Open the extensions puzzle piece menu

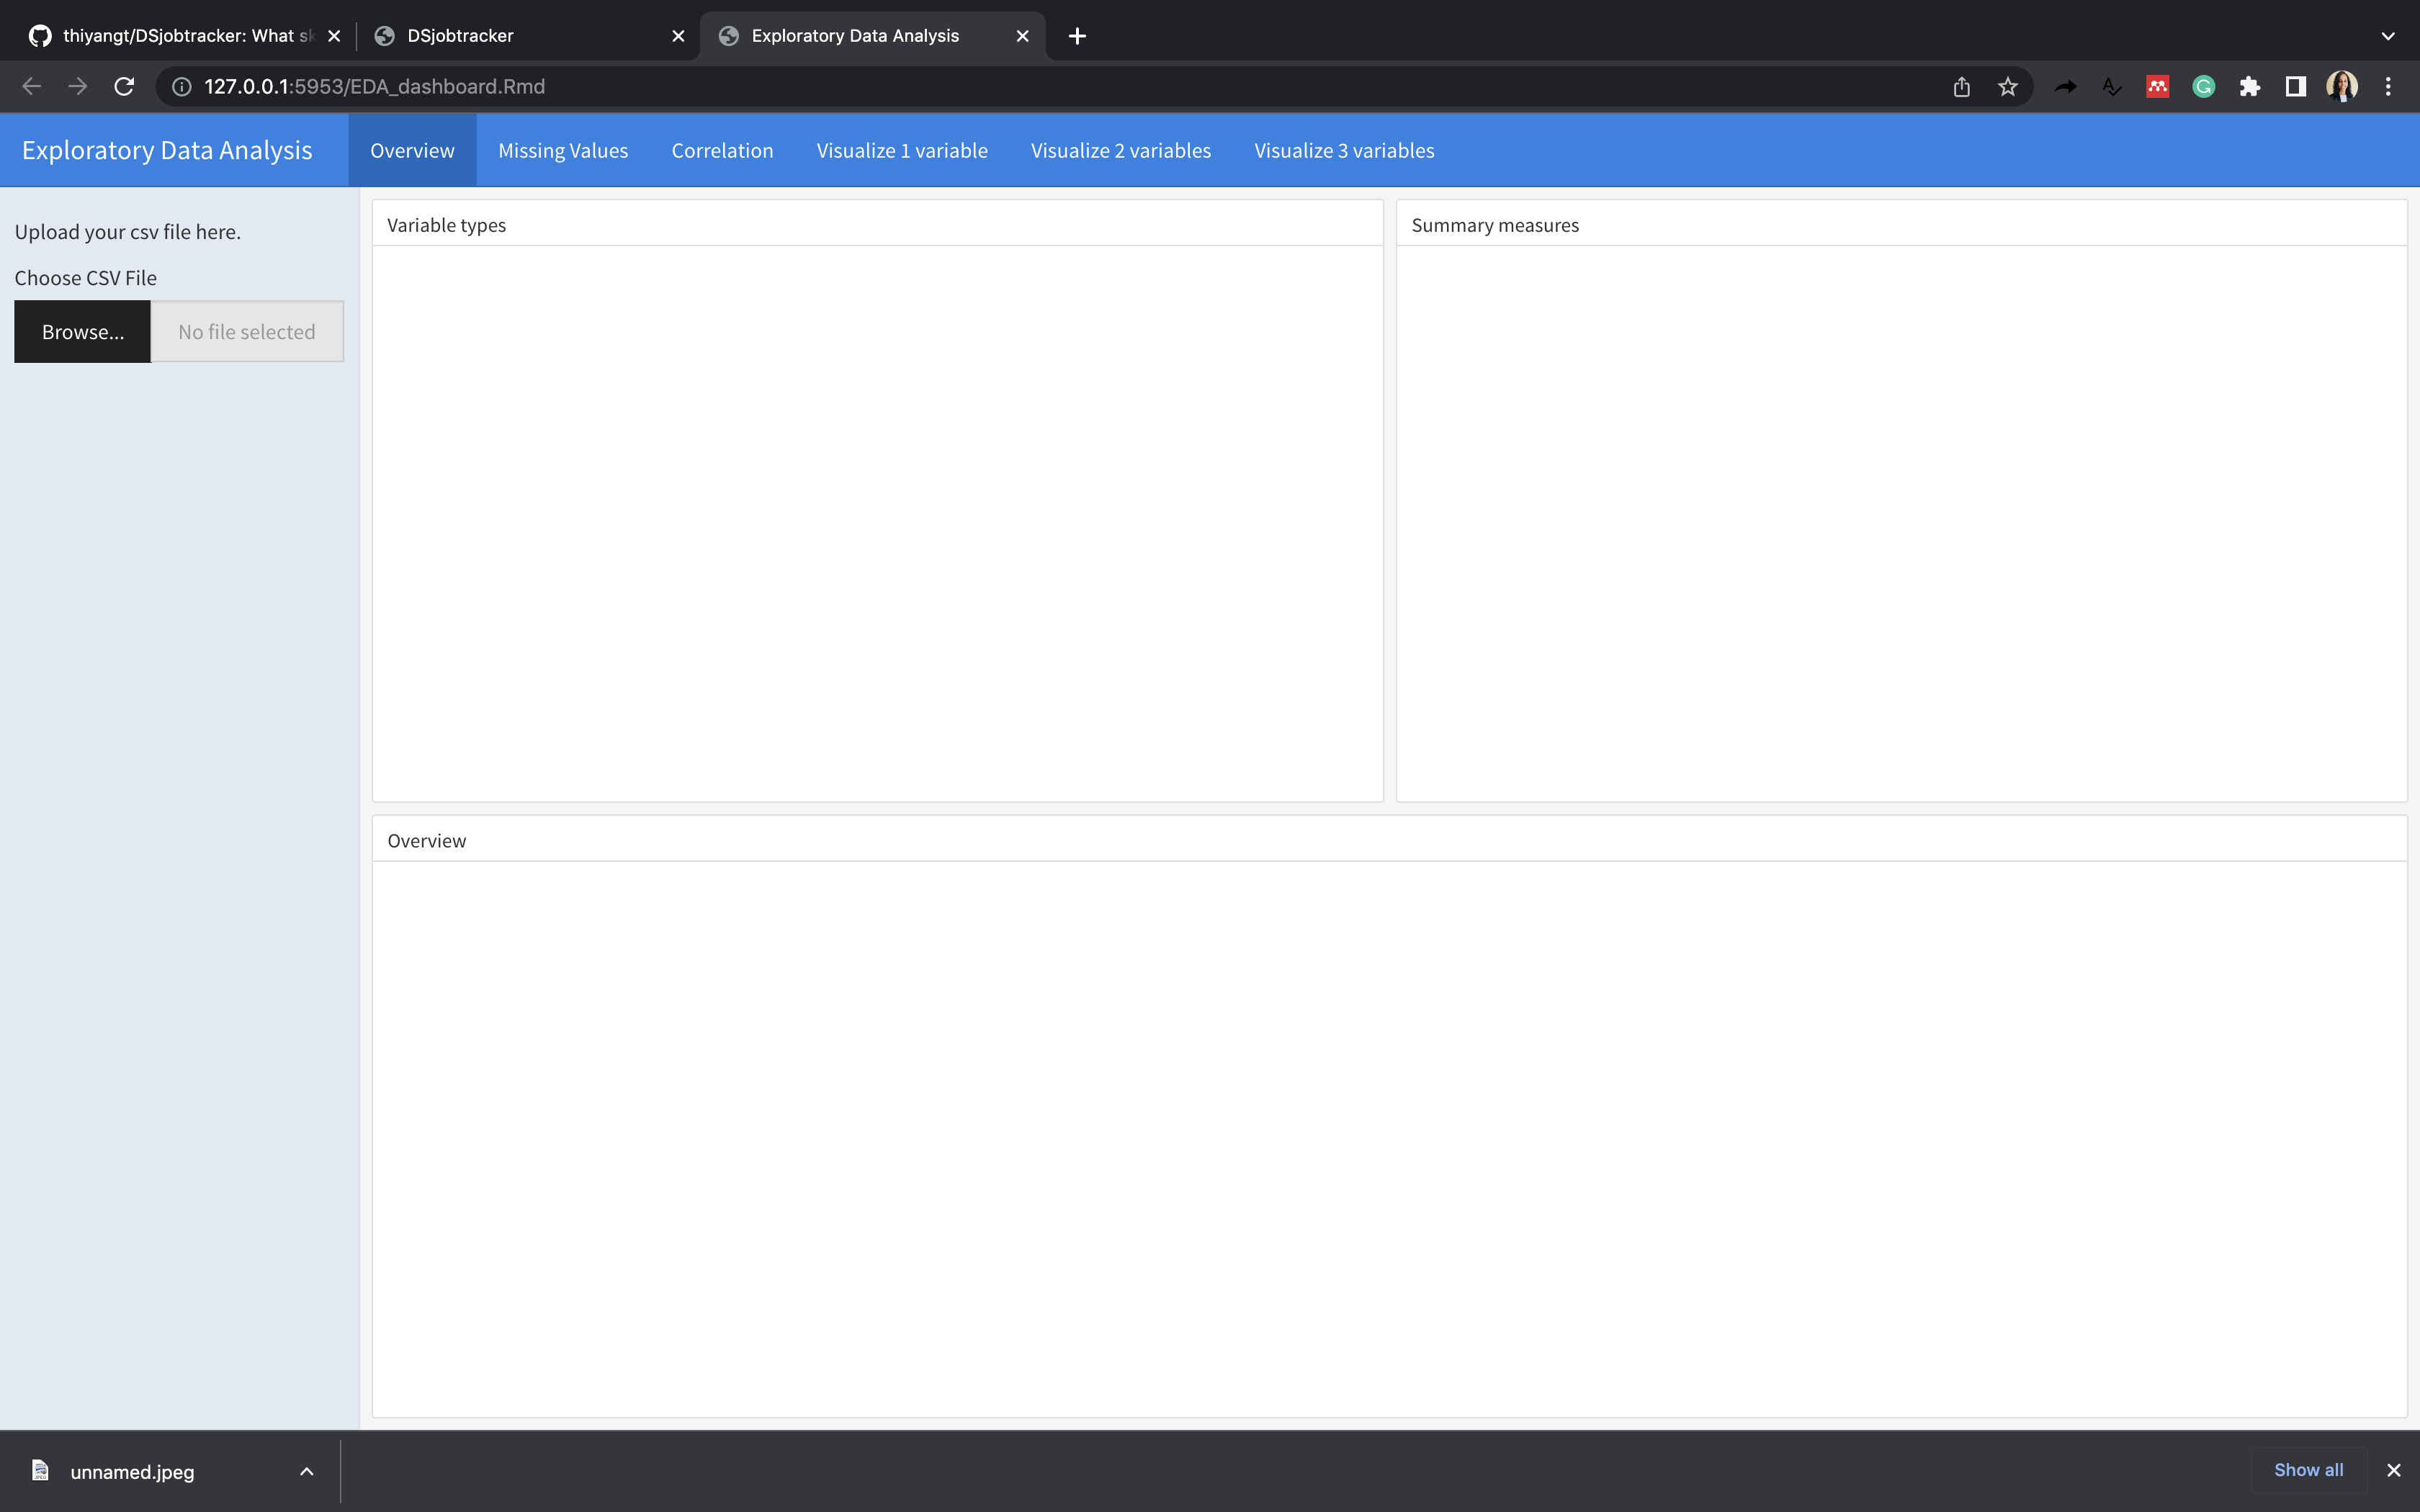click(2249, 87)
